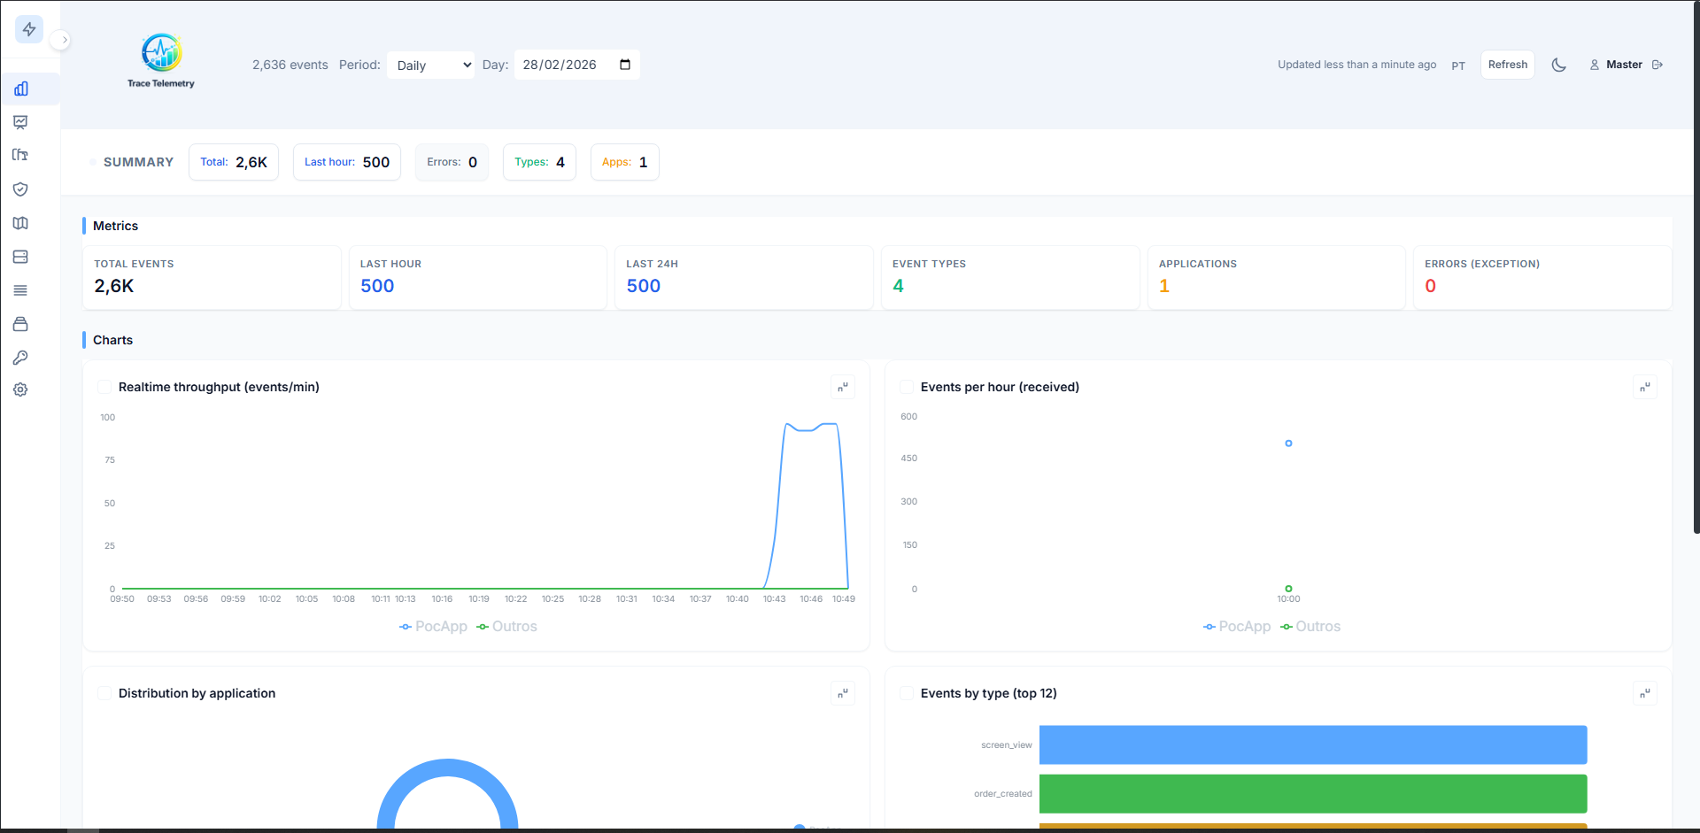Viewport: 1700px width, 833px height.
Task: Click the Apps 1 summary chip
Action: (624, 162)
